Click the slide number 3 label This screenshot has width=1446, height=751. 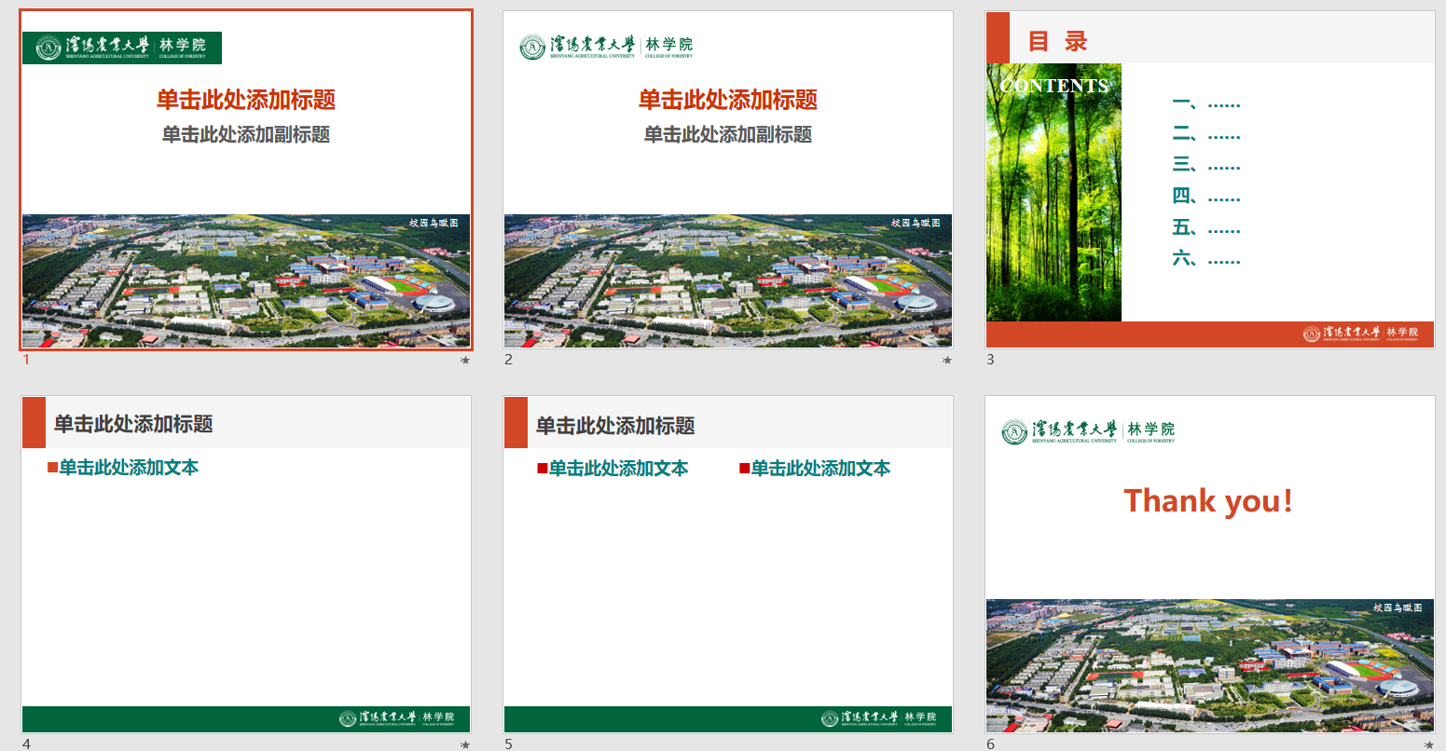[x=990, y=360]
